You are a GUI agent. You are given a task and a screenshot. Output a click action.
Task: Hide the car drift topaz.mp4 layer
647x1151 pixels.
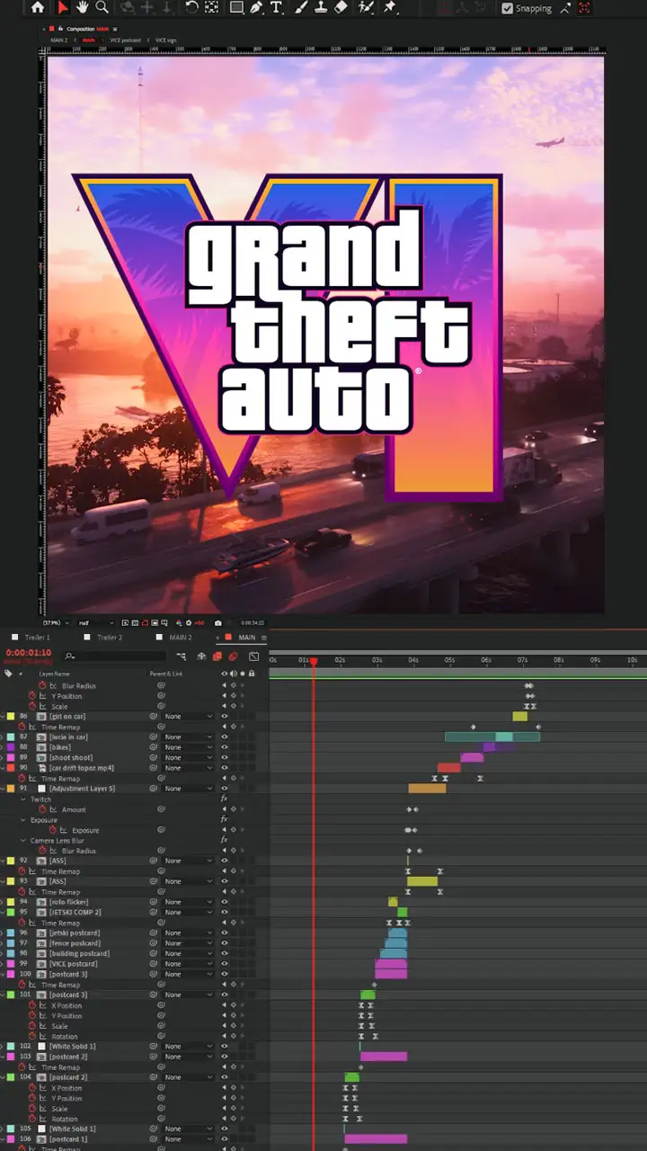pyautogui.click(x=225, y=768)
